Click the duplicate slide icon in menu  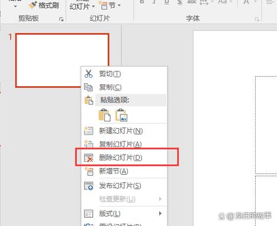(88, 144)
